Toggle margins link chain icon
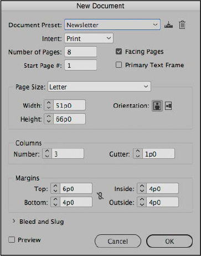 (100, 195)
